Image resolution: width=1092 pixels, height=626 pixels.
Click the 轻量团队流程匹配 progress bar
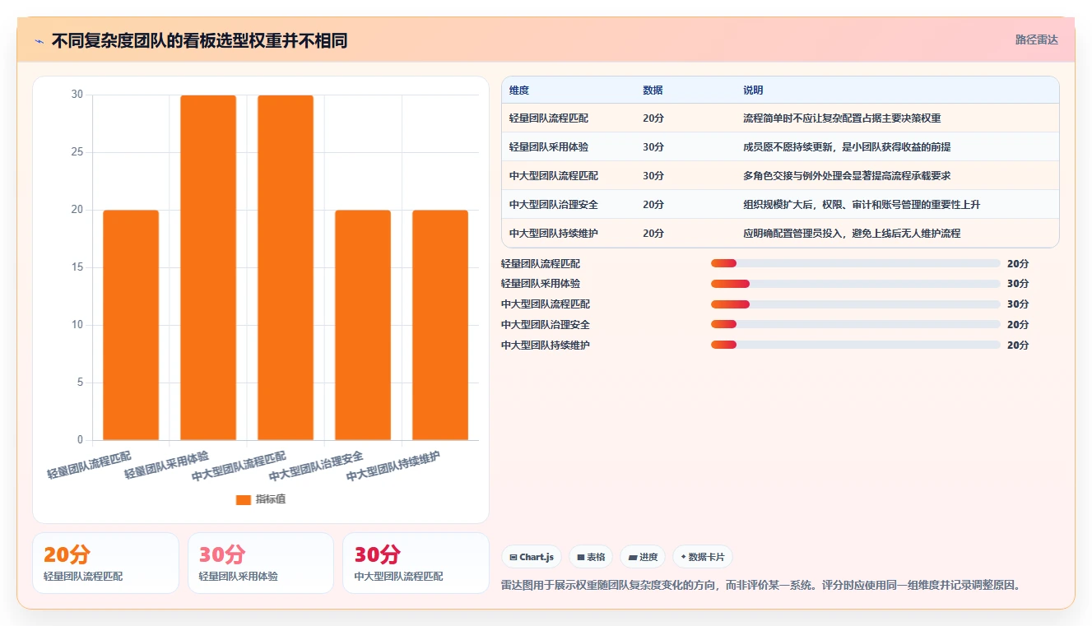[x=856, y=263]
